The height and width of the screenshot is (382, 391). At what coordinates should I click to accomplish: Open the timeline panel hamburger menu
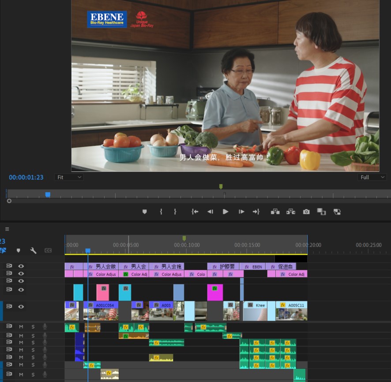click(7, 229)
